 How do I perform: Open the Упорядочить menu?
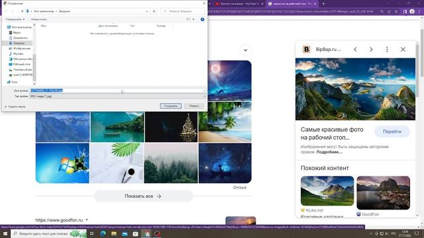(15, 19)
